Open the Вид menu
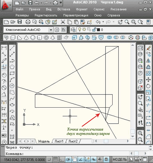This screenshot has height=163, width=153. (x=49, y=9)
